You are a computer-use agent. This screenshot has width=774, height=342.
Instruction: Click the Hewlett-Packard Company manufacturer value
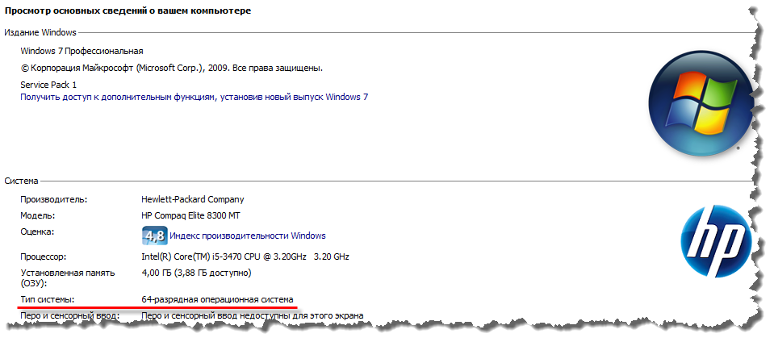click(192, 199)
